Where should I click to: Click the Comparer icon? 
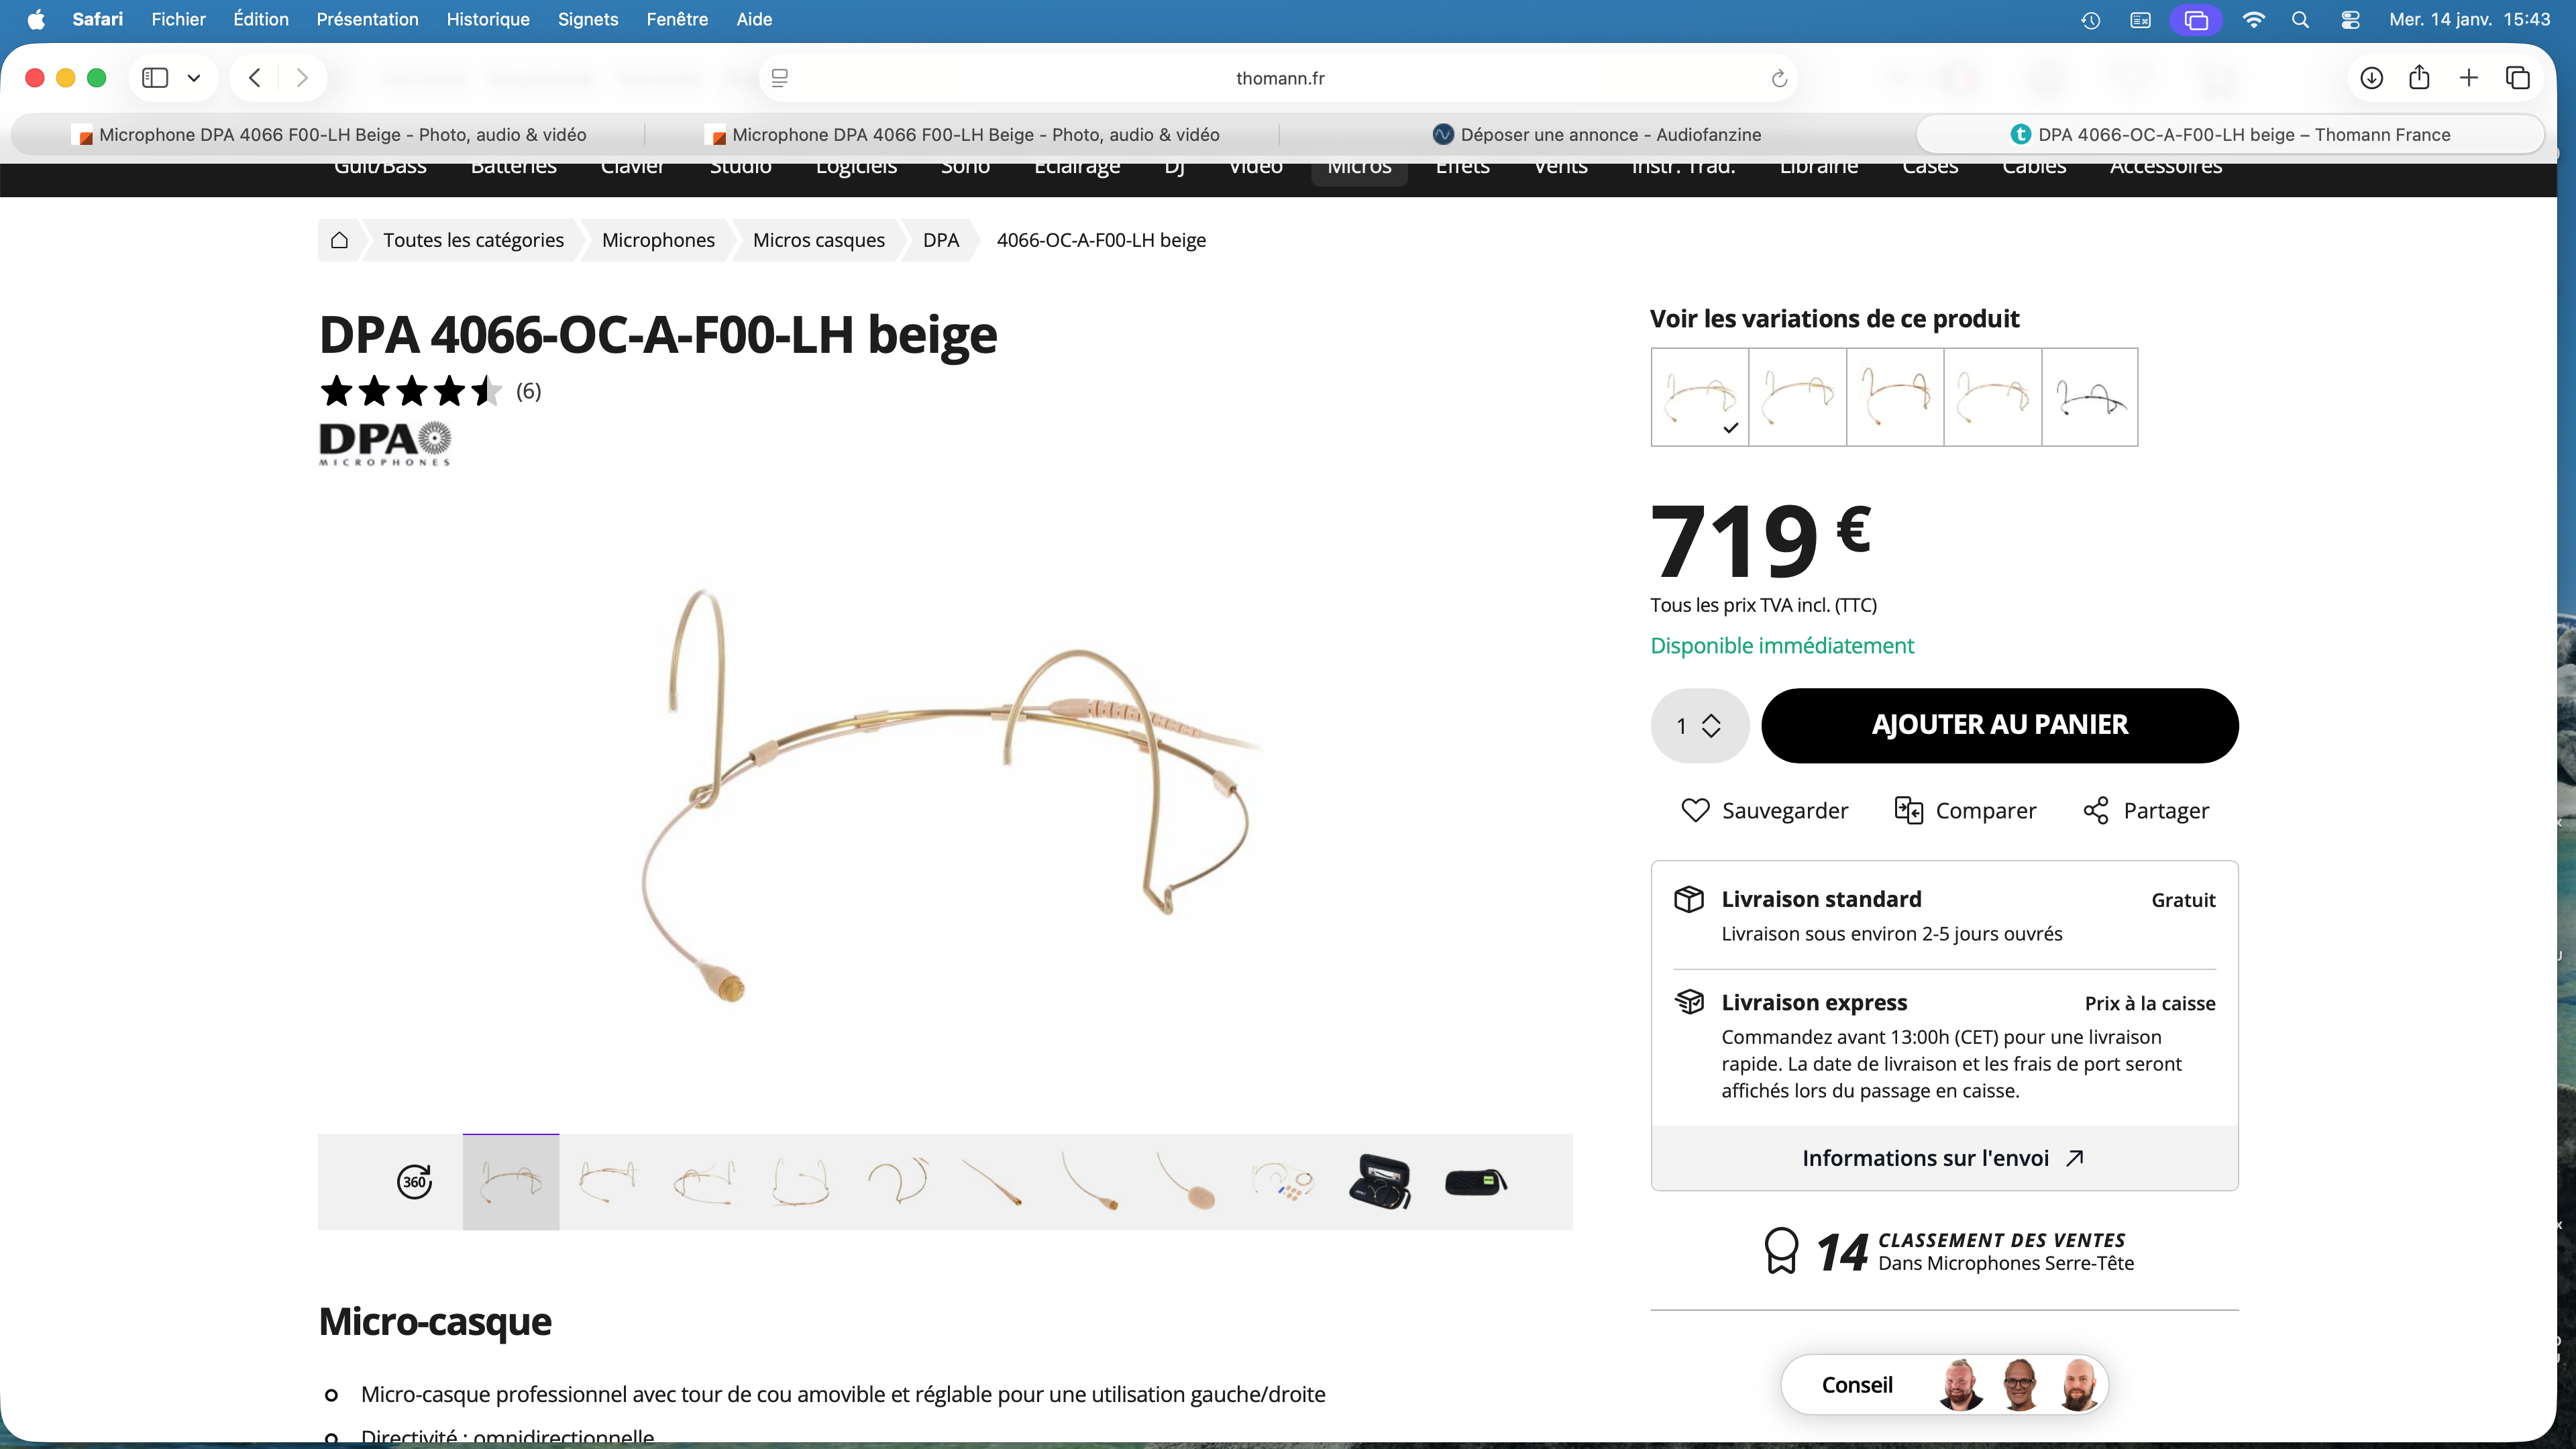coord(1908,810)
